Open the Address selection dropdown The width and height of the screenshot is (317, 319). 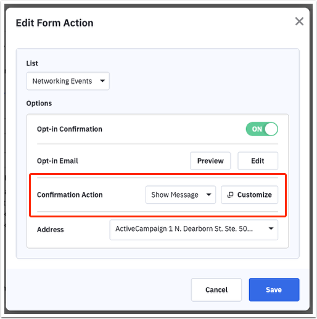click(194, 230)
